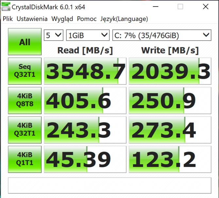Click the 4KiB Q1T1 read result 45.39
The image size is (219, 198).
click(x=85, y=159)
